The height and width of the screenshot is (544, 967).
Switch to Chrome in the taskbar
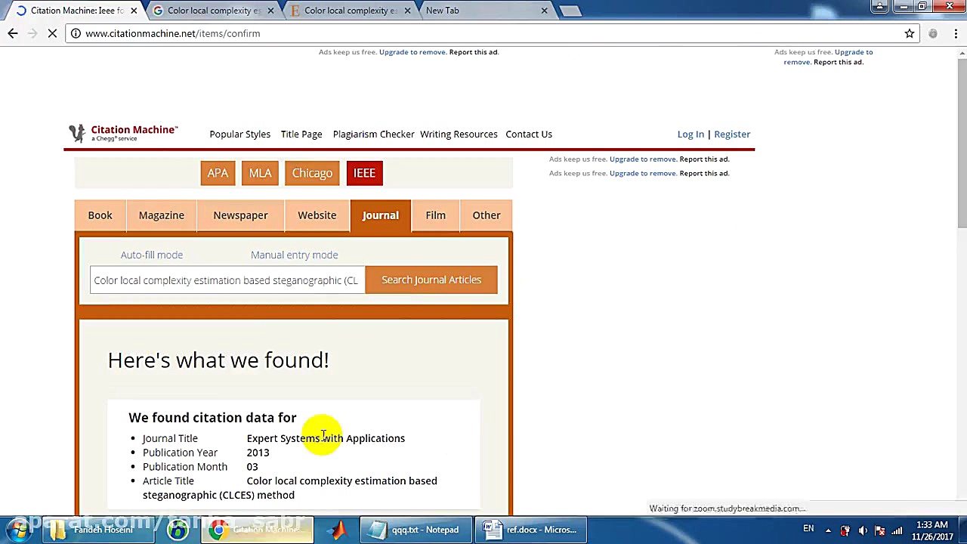click(257, 530)
